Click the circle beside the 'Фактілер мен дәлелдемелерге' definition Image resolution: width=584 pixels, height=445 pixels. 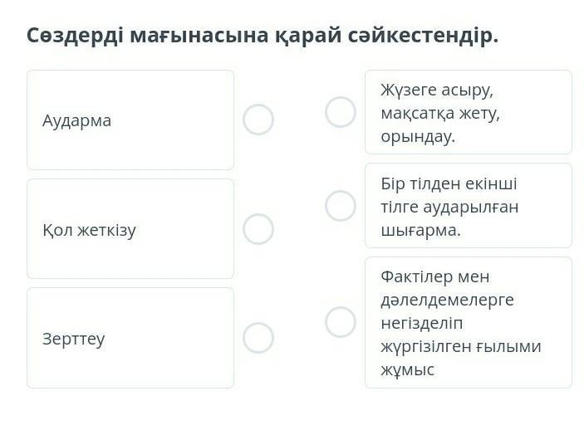pos(340,322)
